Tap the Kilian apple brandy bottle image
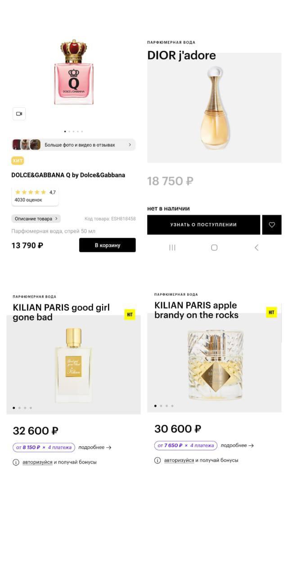 pyautogui.click(x=215, y=365)
